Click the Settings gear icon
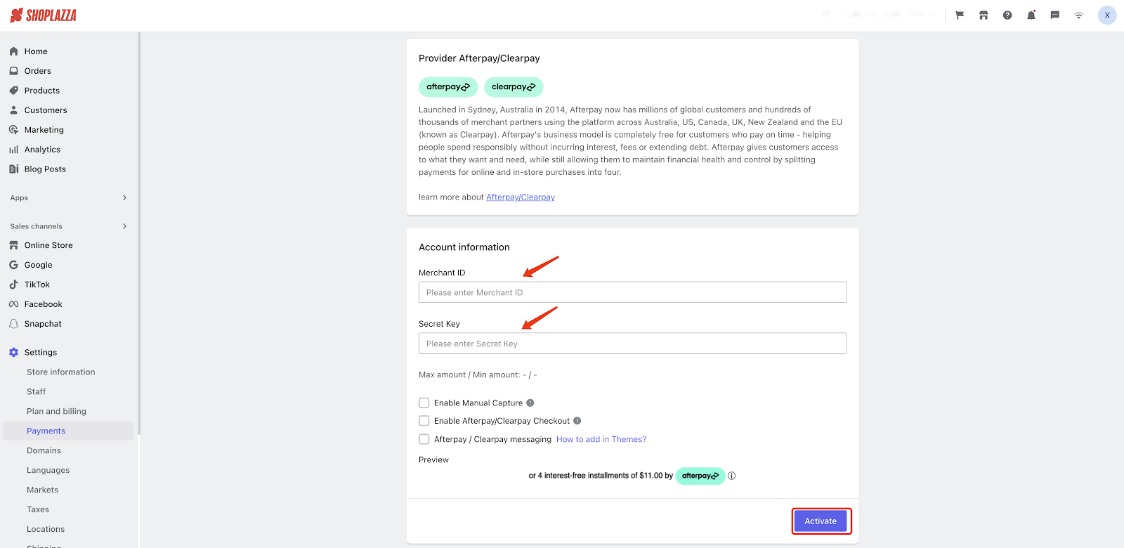This screenshot has height=548, width=1124. 13,353
